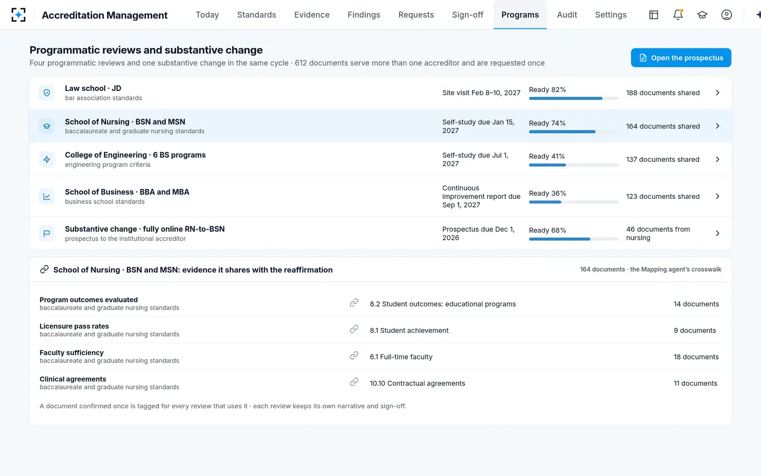Click the chart icon beside School of Business
This screenshot has width=761, height=476.
(47, 196)
